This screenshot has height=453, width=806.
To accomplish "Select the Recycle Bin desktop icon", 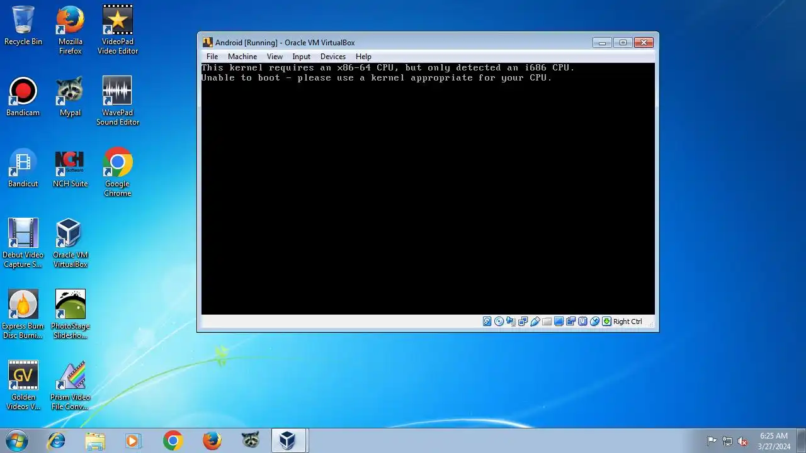I will [23, 26].
